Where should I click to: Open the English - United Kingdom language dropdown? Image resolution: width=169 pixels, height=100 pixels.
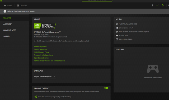(45, 77)
